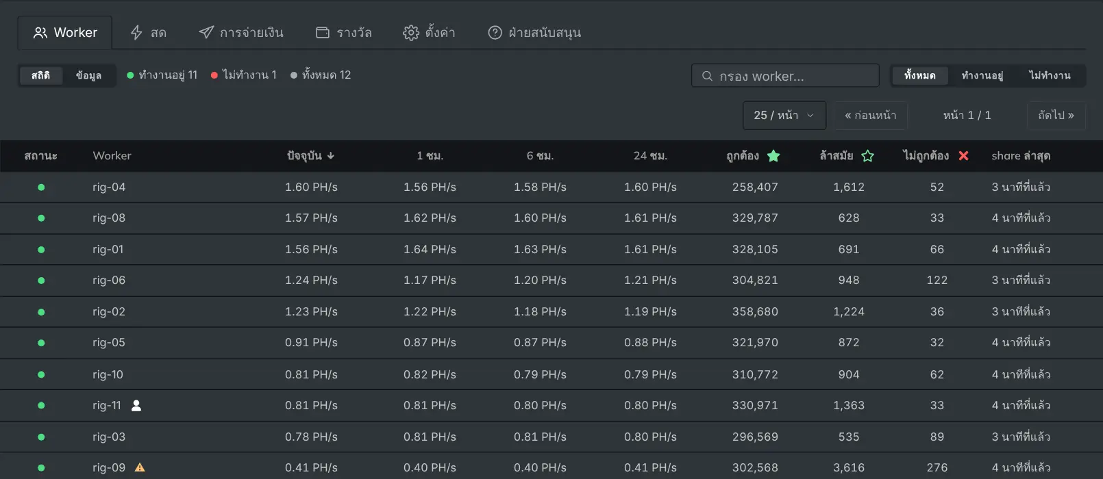Click the ทั้งหมด 12 total indicator
1103x479 pixels.
pyautogui.click(x=321, y=75)
